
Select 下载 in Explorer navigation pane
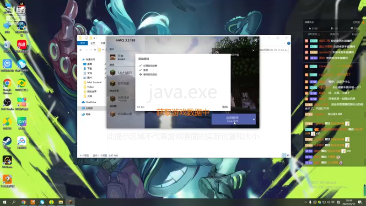click(x=88, y=69)
